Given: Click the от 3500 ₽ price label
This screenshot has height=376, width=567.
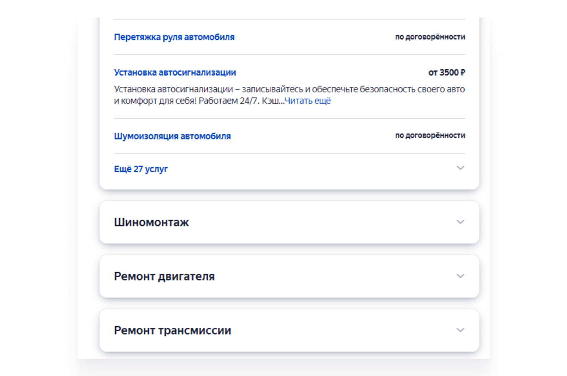Looking at the screenshot, I should click(446, 73).
